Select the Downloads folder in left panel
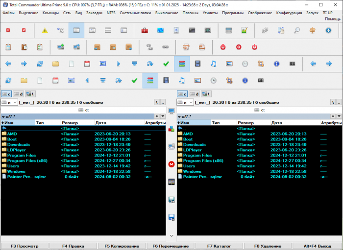The width and height of the screenshot is (343, 250). point(18,144)
